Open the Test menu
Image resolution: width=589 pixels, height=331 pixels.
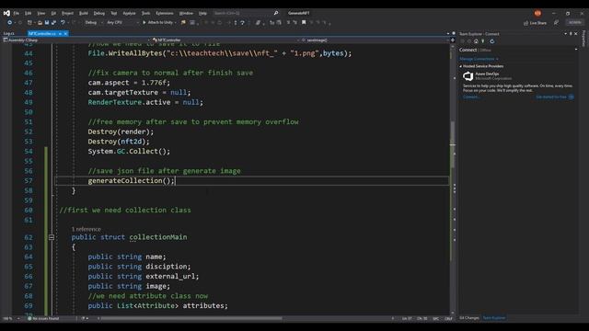[x=114, y=13]
